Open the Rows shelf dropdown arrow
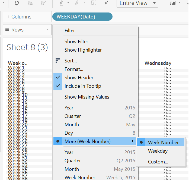 [48, 30]
